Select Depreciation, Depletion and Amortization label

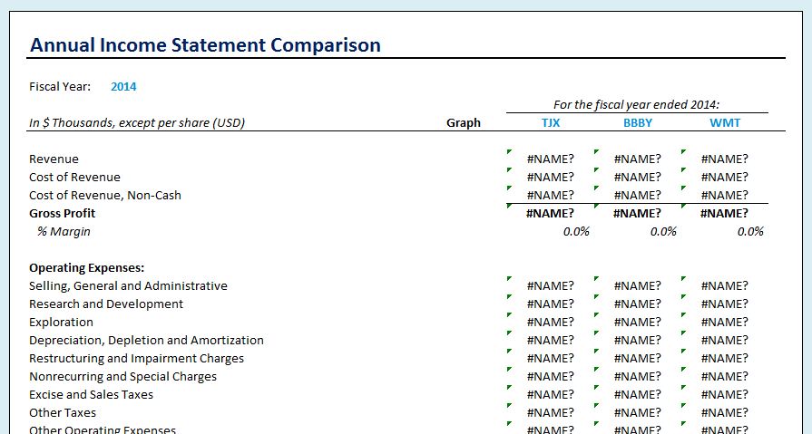click(x=147, y=340)
